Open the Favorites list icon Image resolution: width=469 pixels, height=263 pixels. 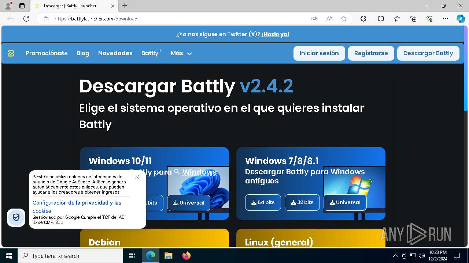click(397, 19)
